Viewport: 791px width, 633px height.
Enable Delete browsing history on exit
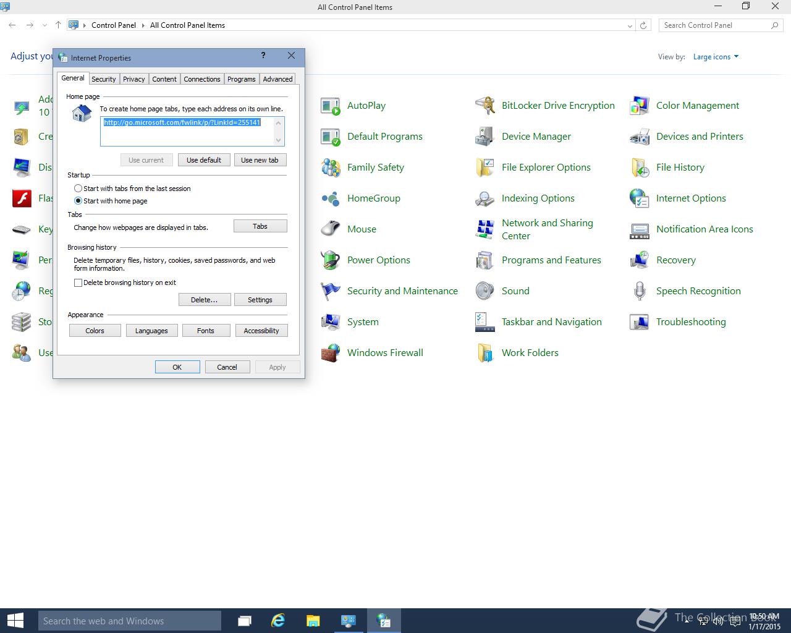point(78,283)
